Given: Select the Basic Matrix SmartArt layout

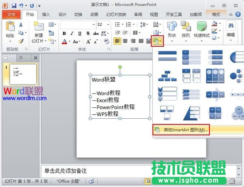Looking at the screenshot, I should pyautogui.click(x=216, y=113).
